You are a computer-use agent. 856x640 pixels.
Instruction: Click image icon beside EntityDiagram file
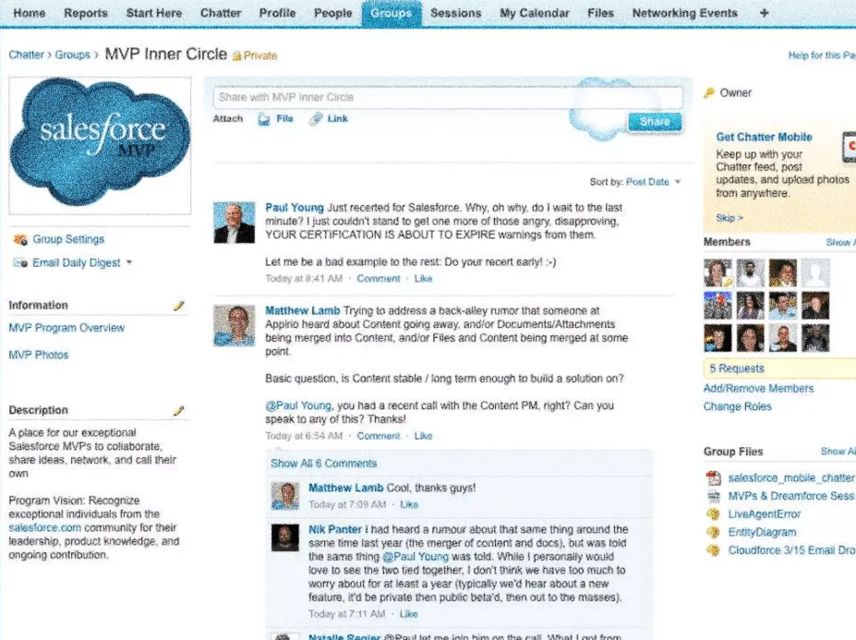[713, 533]
